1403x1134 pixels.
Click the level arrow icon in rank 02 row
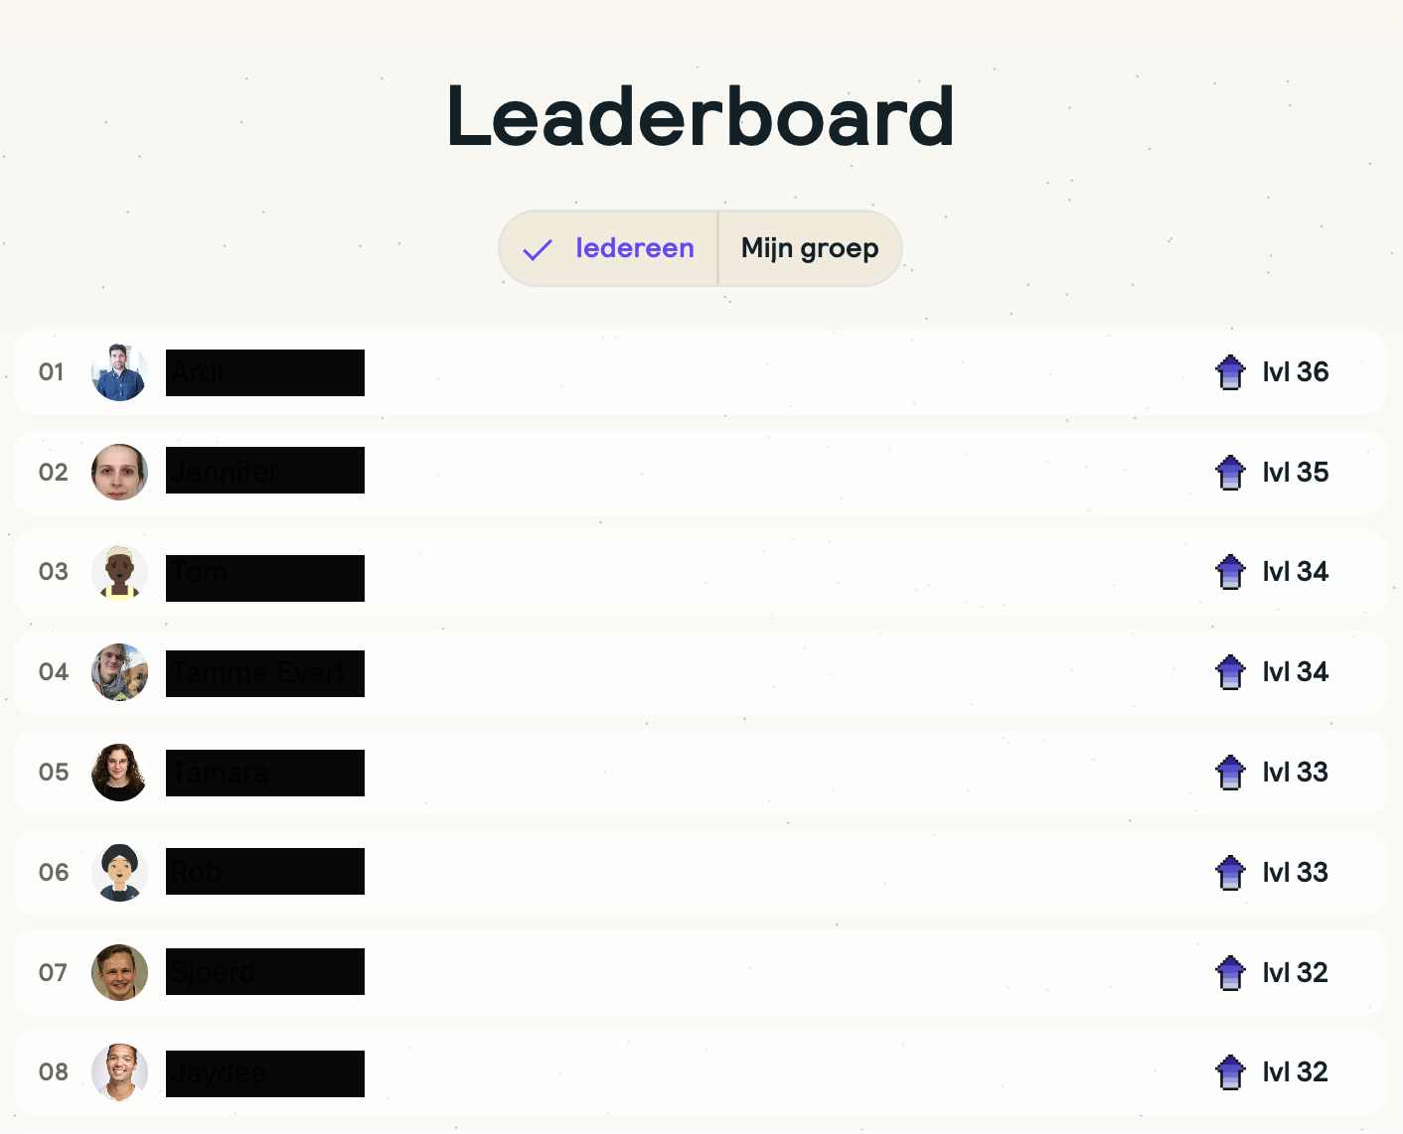[x=1230, y=473]
